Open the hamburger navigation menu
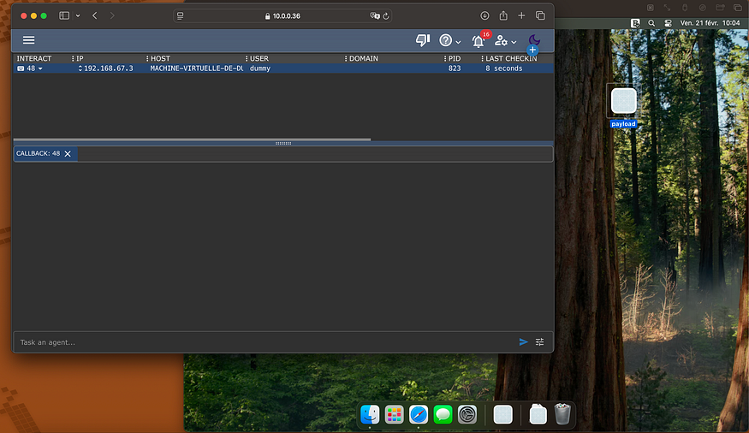749x433 pixels. [29, 40]
